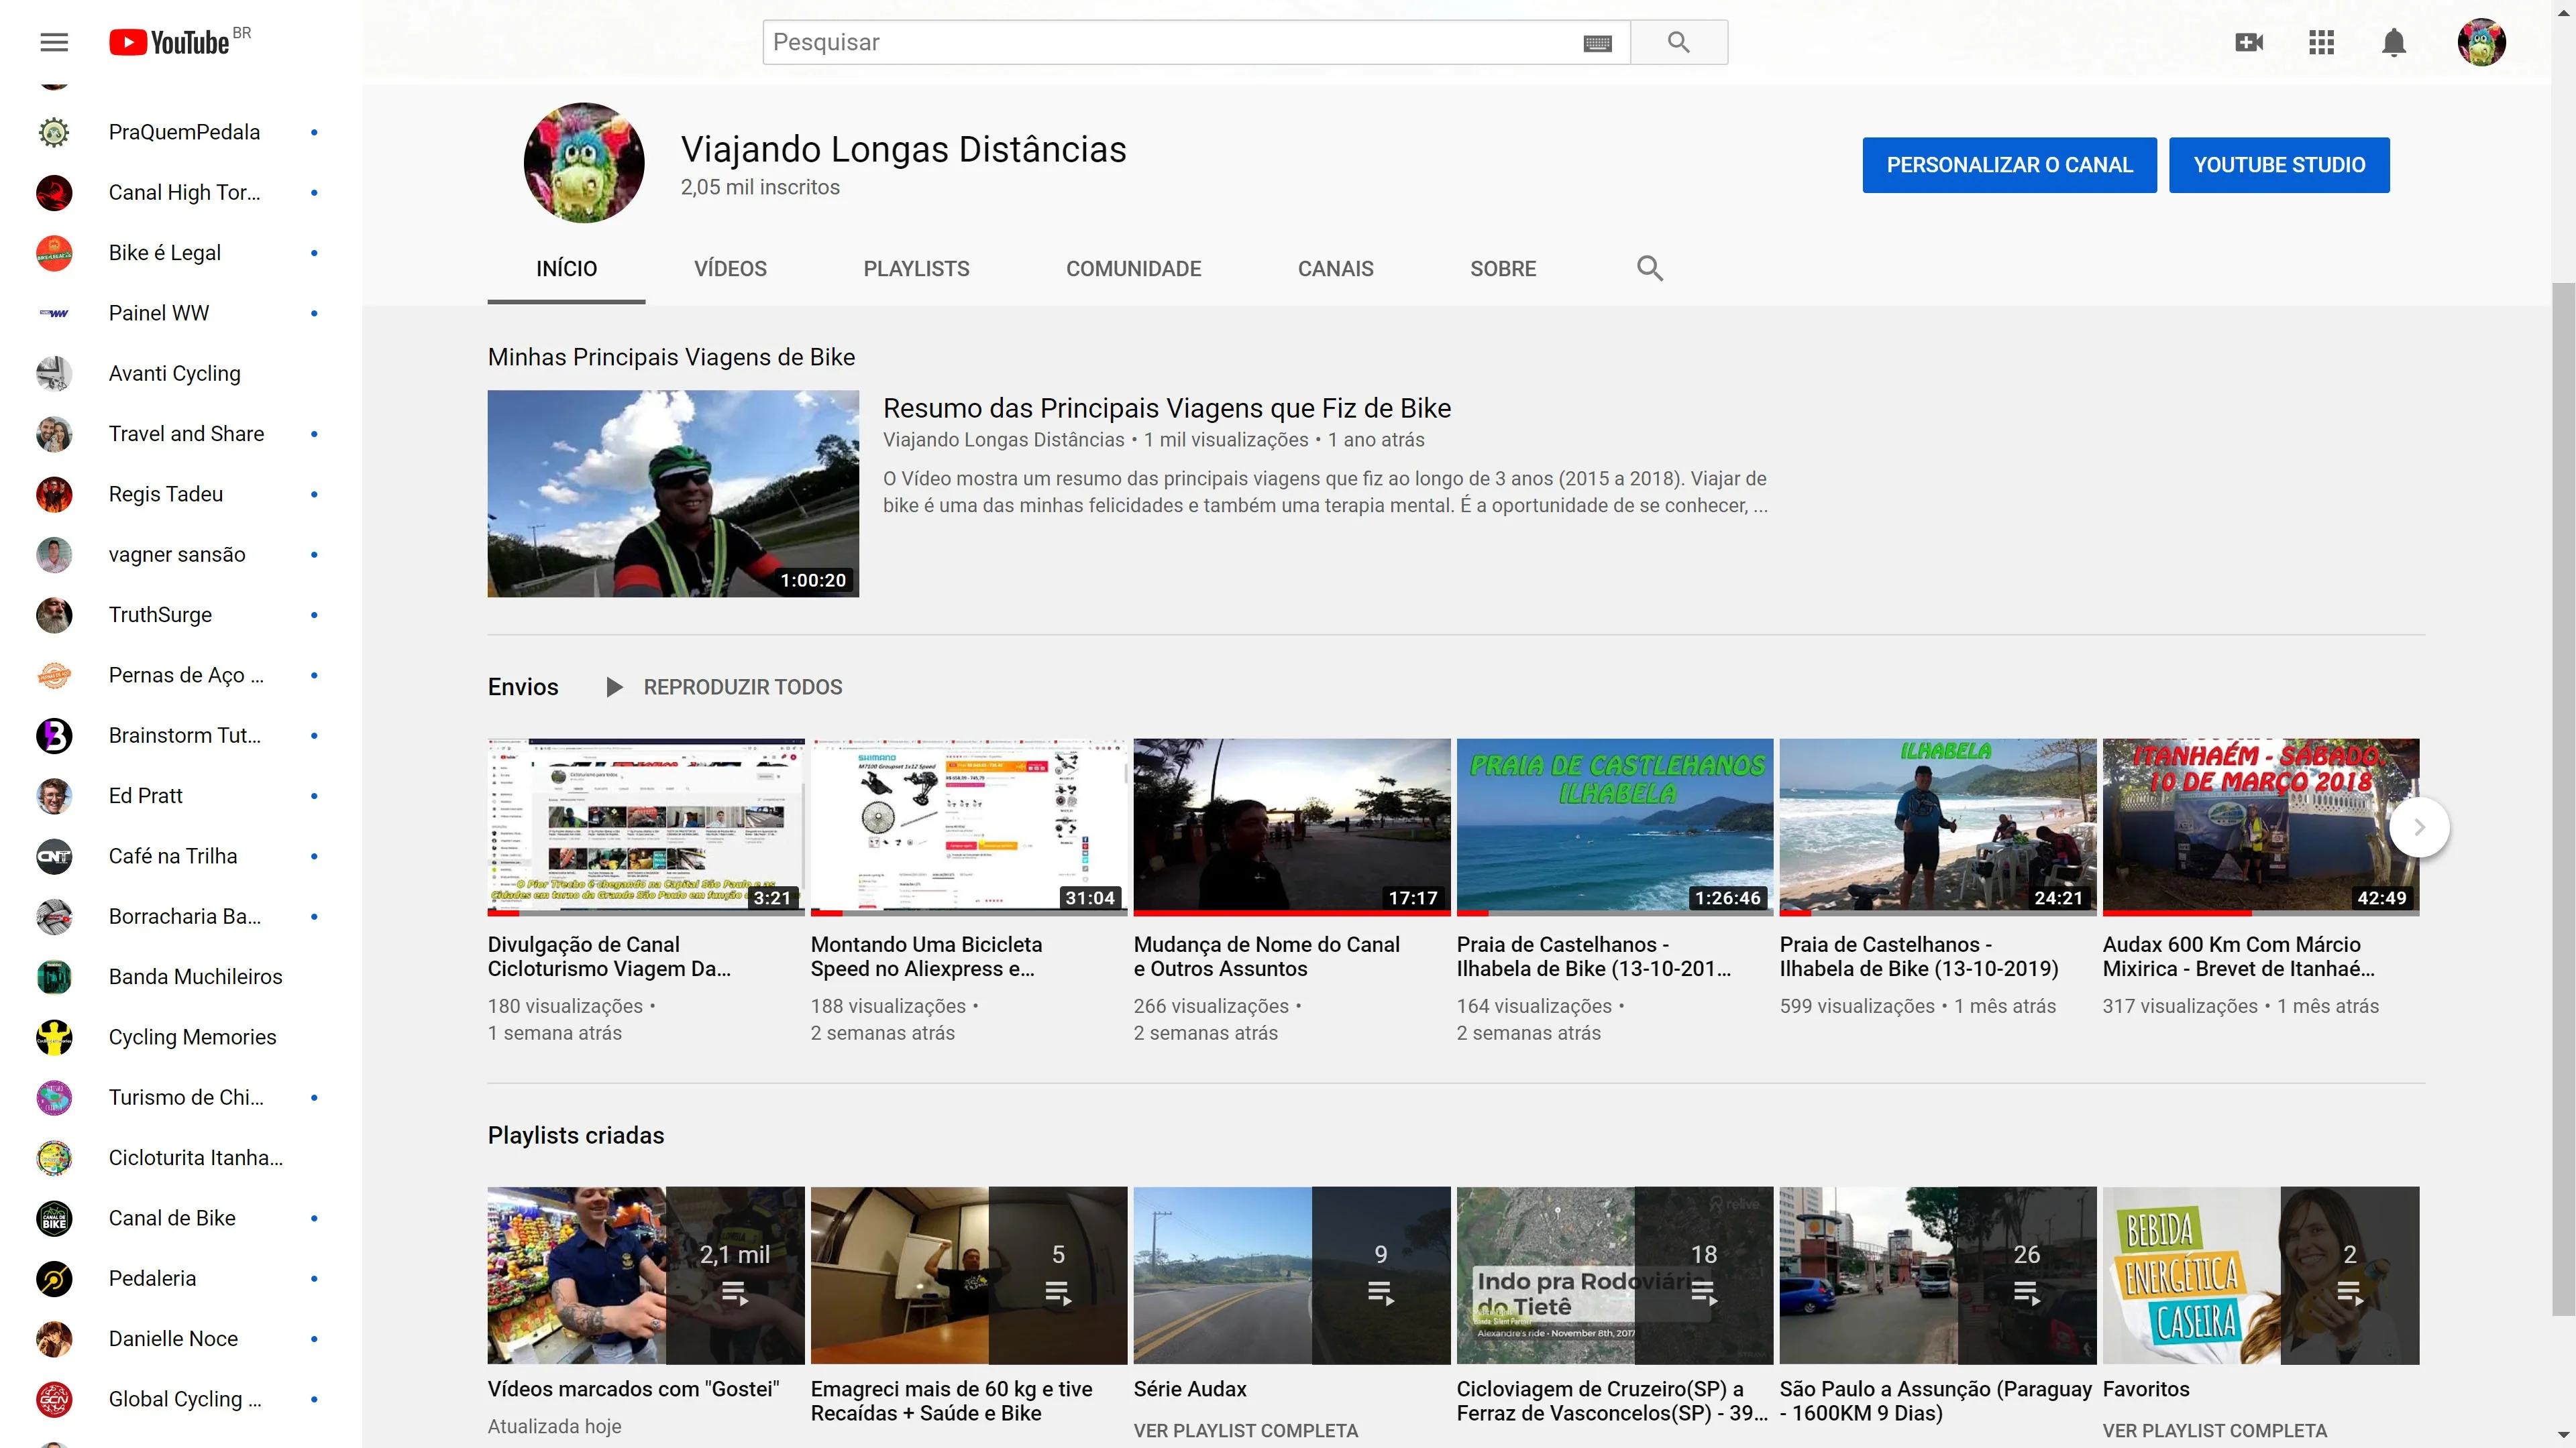This screenshot has width=2576, height=1448.
Task: Open Bike é Legal subscription
Action: point(165,253)
